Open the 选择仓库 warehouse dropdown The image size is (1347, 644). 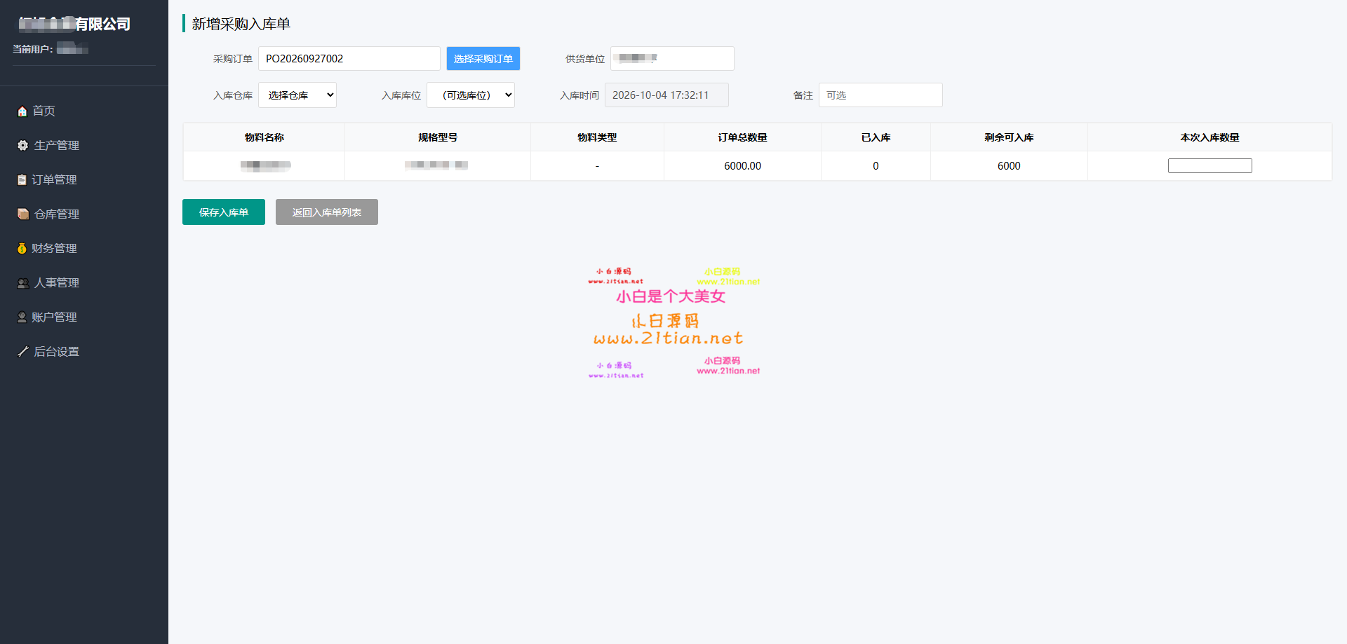point(297,95)
